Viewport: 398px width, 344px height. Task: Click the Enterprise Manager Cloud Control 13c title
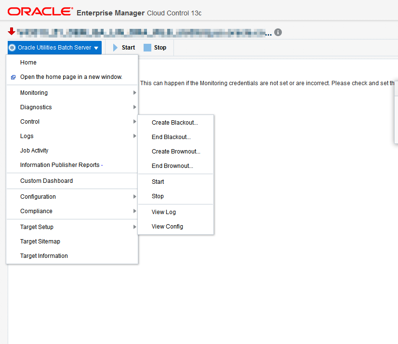point(139,13)
